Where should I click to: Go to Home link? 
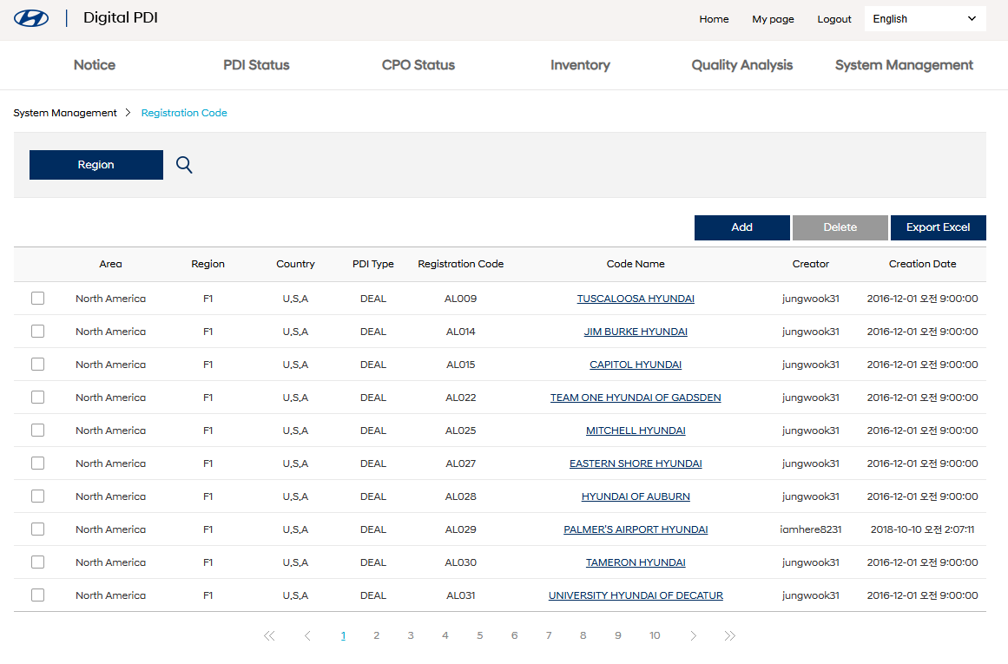(x=715, y=19)
